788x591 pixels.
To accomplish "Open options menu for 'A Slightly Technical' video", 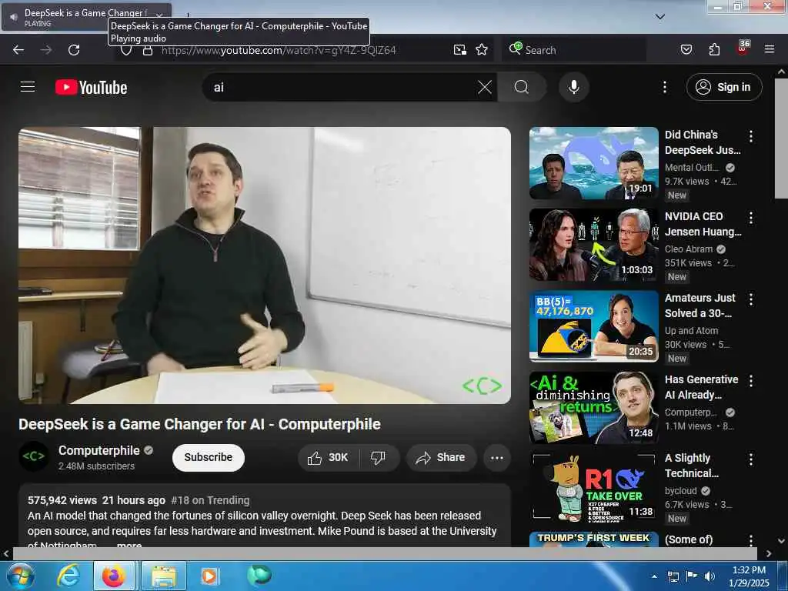I will 751,459.
